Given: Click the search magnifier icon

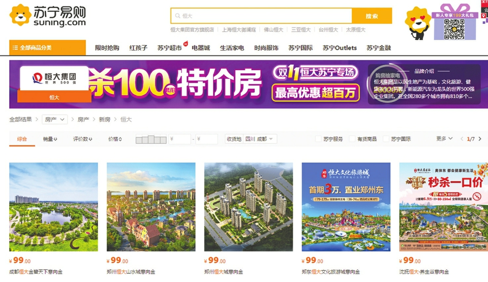Looking at the screenshot, I should (178, 16).
